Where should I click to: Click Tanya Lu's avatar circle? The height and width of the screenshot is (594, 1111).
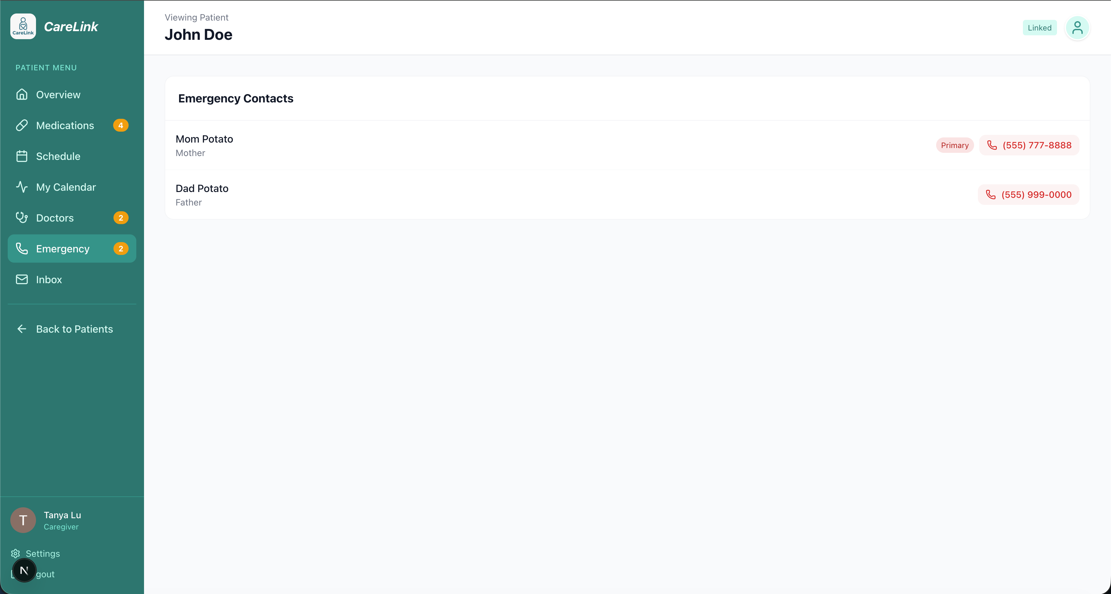pyautogui.click(x=23, y=520)
